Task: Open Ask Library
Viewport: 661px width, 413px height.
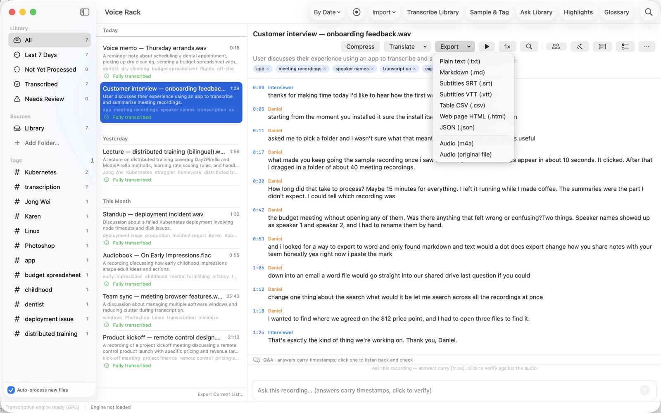Action: (536, 12)
